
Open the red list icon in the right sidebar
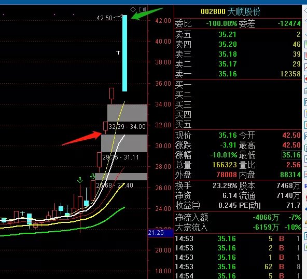click(x=305, y=56)
